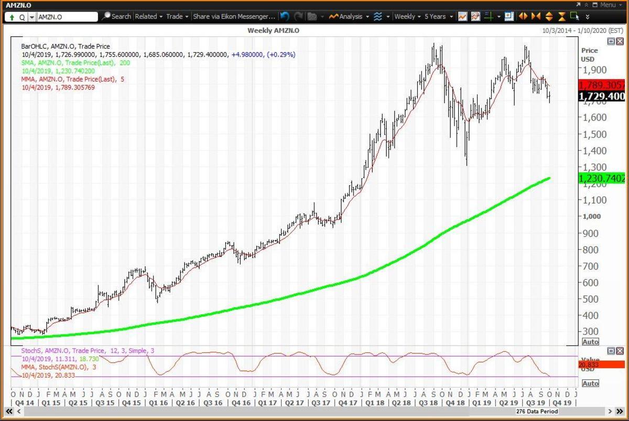Open the Weekly interval dropdown
This screenshot has height=421, width=629.
(x=407, y=17)
